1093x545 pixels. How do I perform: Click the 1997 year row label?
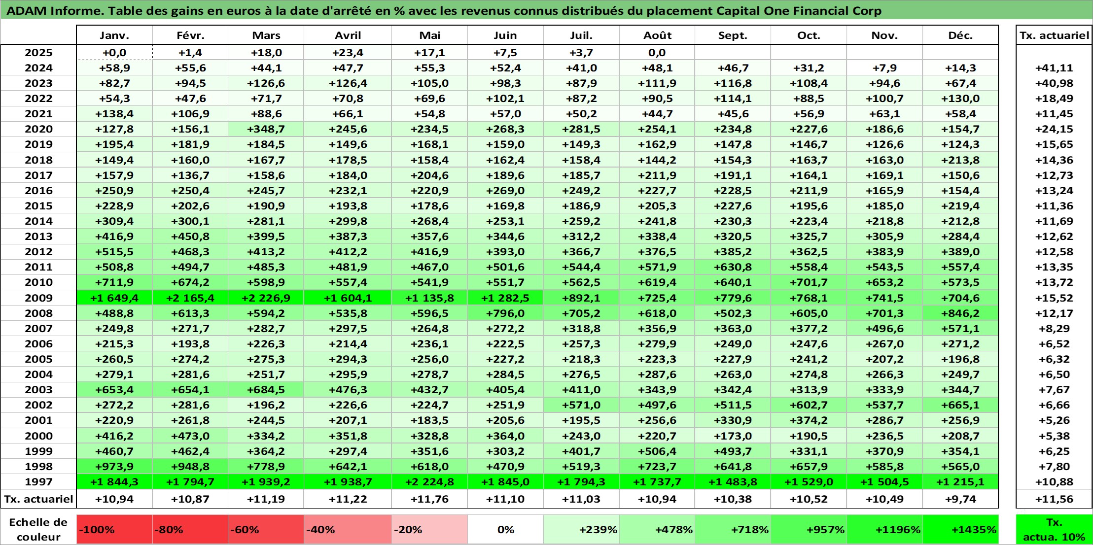coord(38,482)
